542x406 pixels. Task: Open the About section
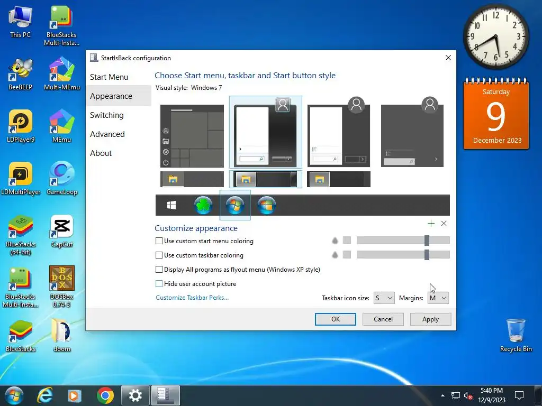101,153
